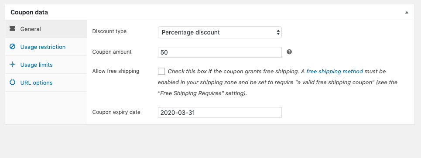
Task: Click the Allow free shipping label
Action: point(116,71)
